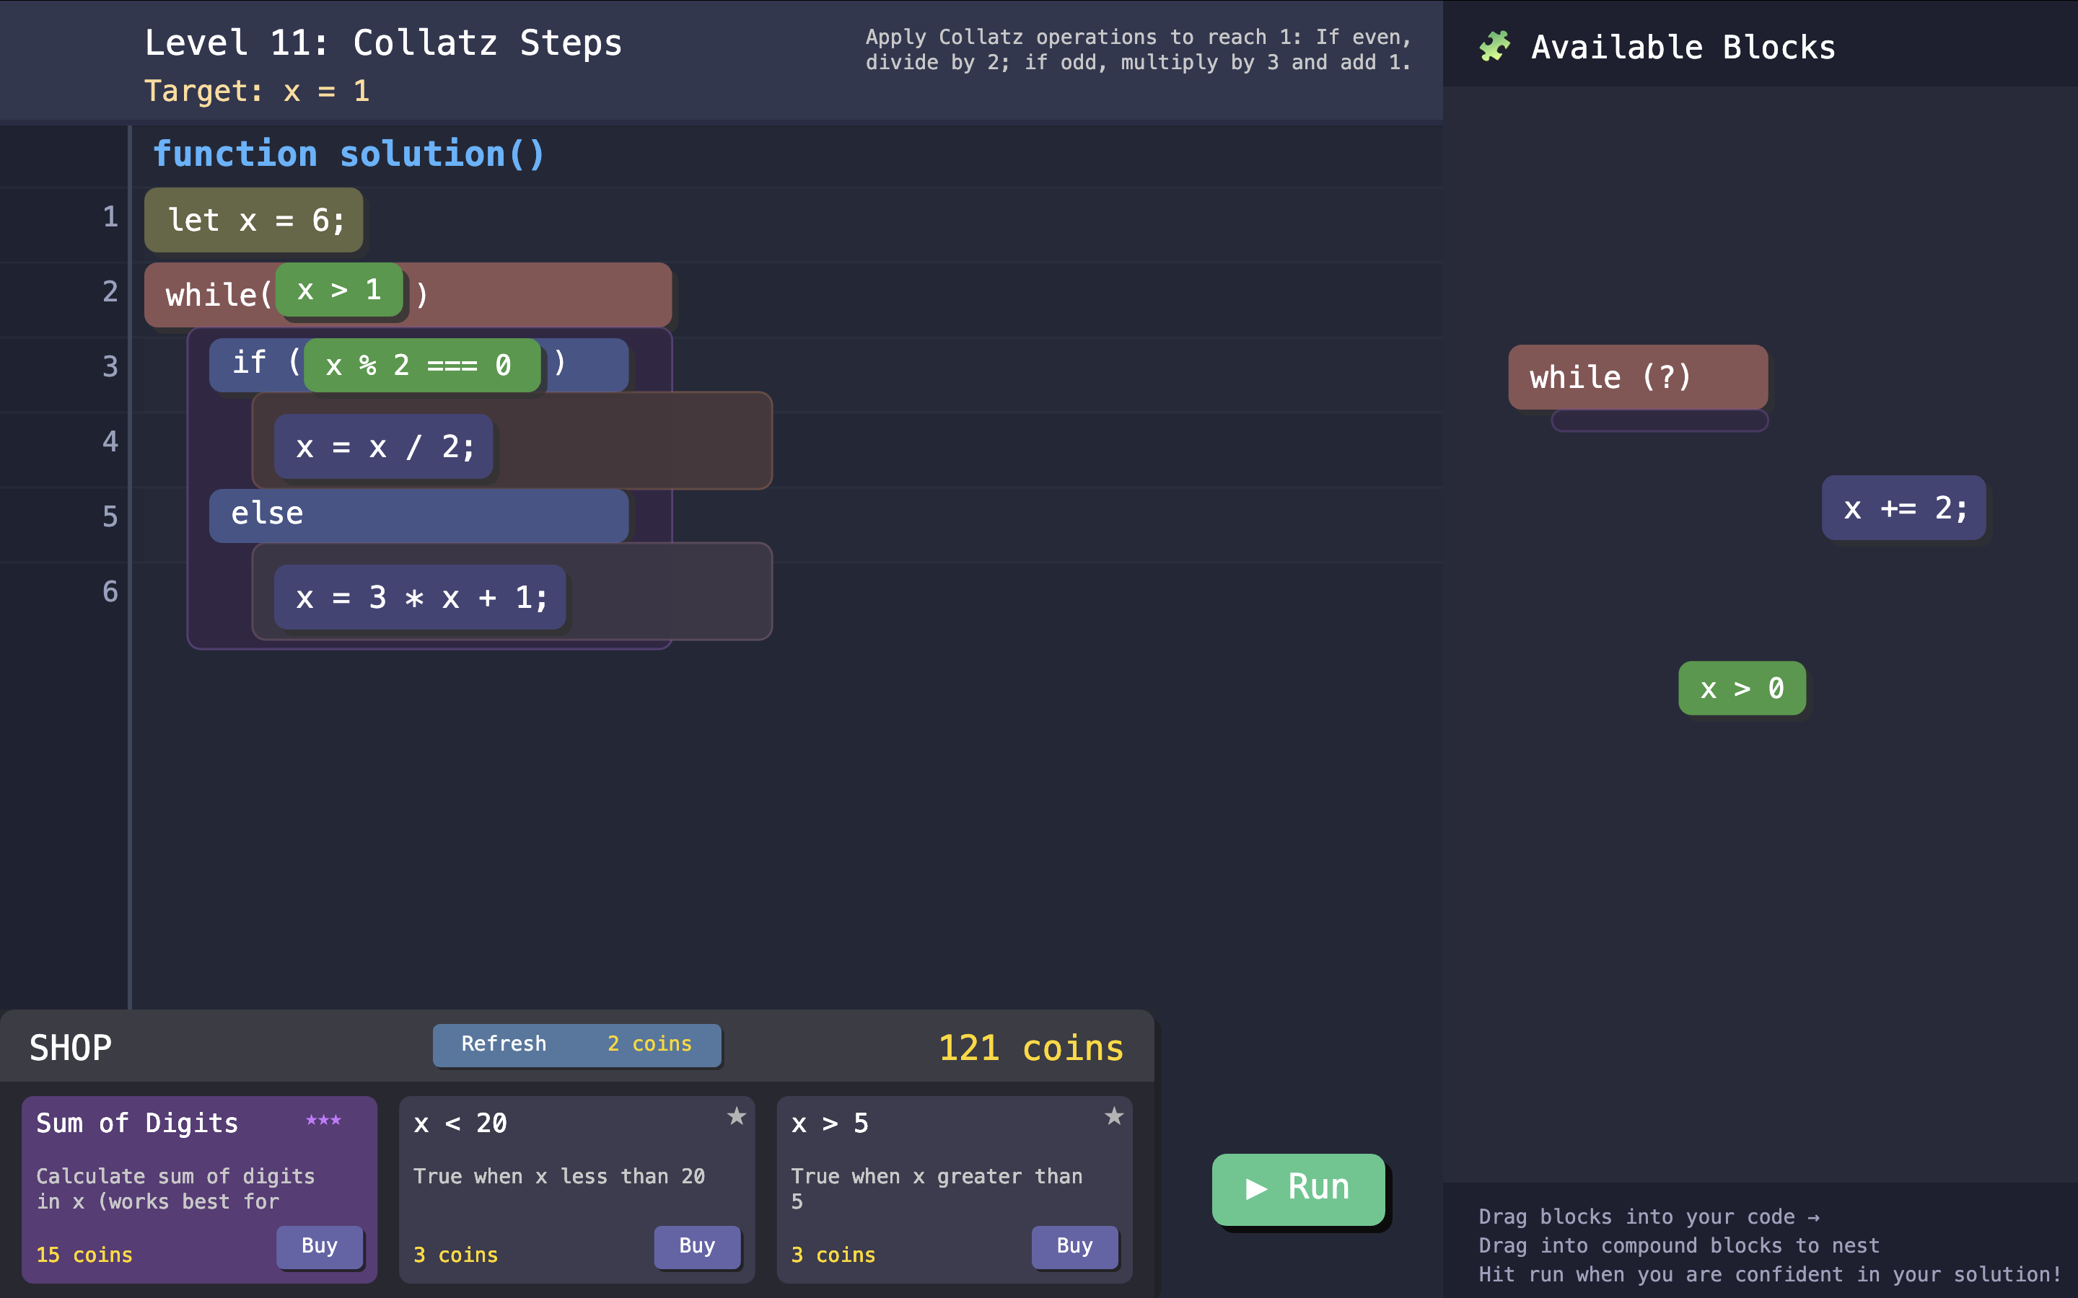Buy the x > 5 condition
The width and height of the screenshot is (2078, 1298).
pos(1074,1245)
